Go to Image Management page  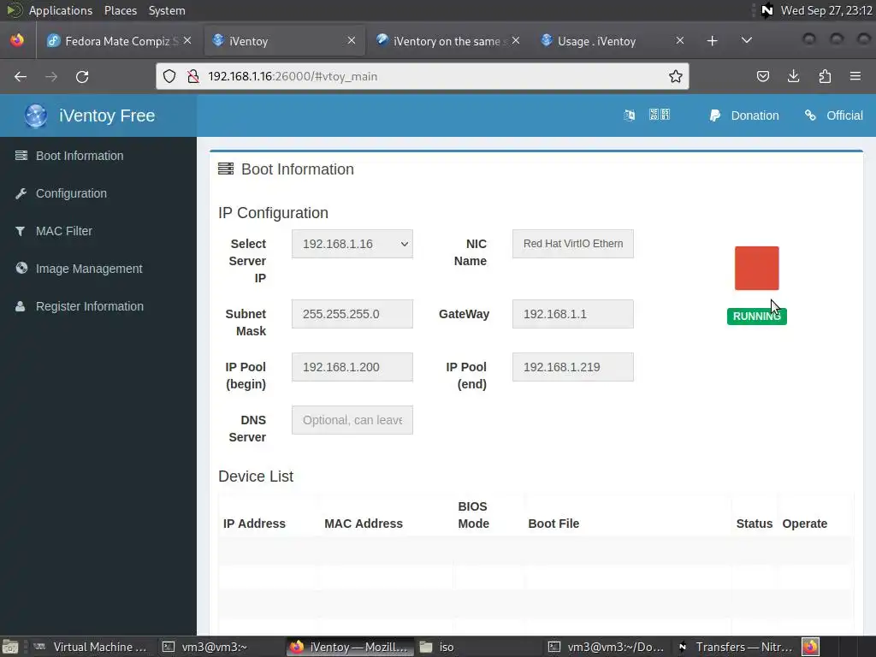pos(89,269)
